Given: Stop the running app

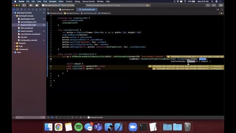Looking at the screenshot, I should click(x=37, y=5).
